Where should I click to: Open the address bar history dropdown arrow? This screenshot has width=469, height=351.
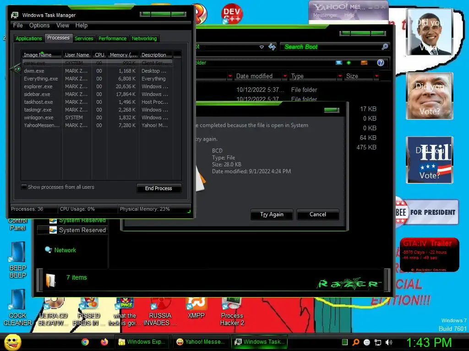pyautogui.click(x=262, y=47)
